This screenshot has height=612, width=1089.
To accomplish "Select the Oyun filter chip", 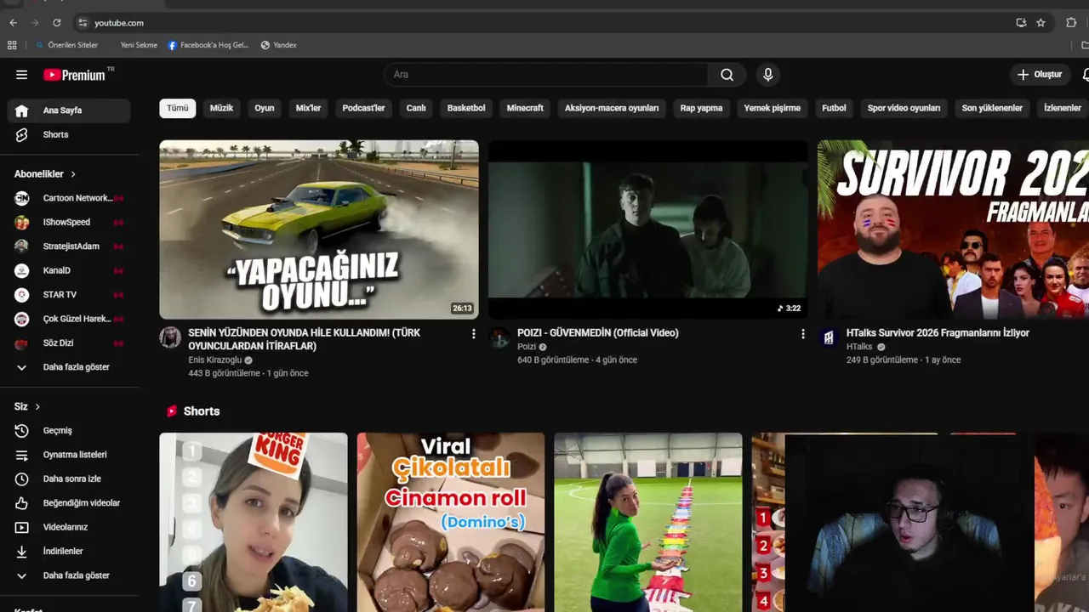I will [265, 108].
